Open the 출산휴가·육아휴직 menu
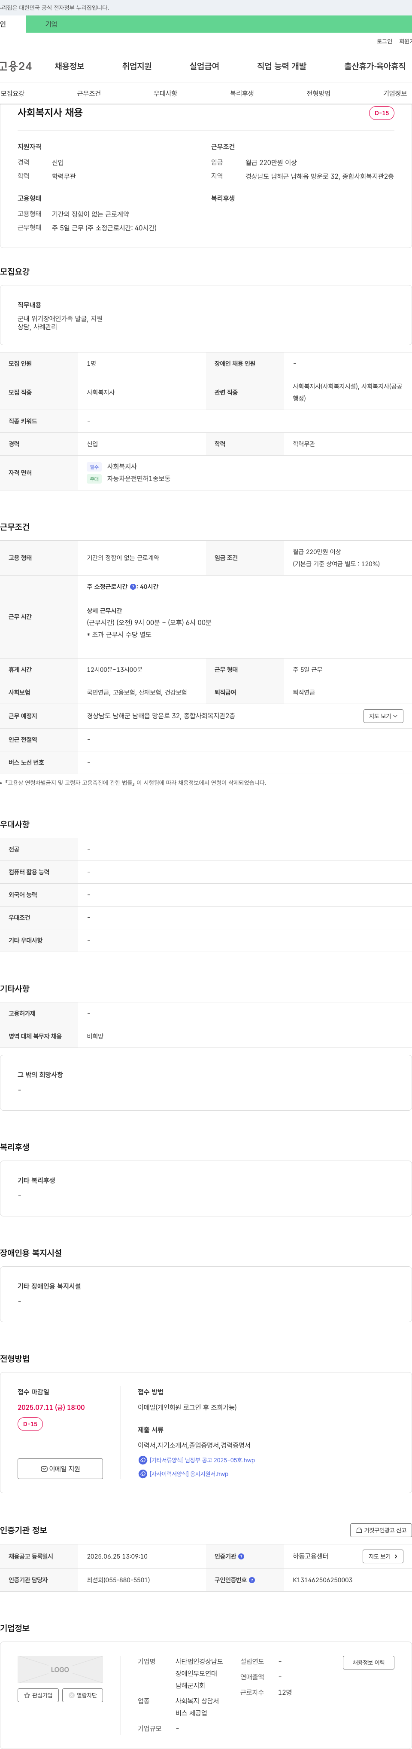Screen dimensions: 412x1749 [x=375, y=66]
